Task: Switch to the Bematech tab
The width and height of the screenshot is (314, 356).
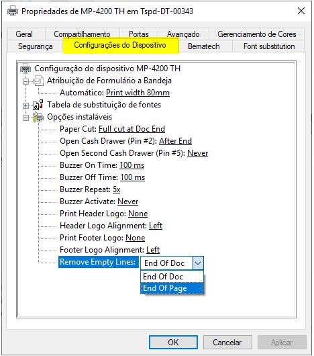Action: tap(203, 46)
